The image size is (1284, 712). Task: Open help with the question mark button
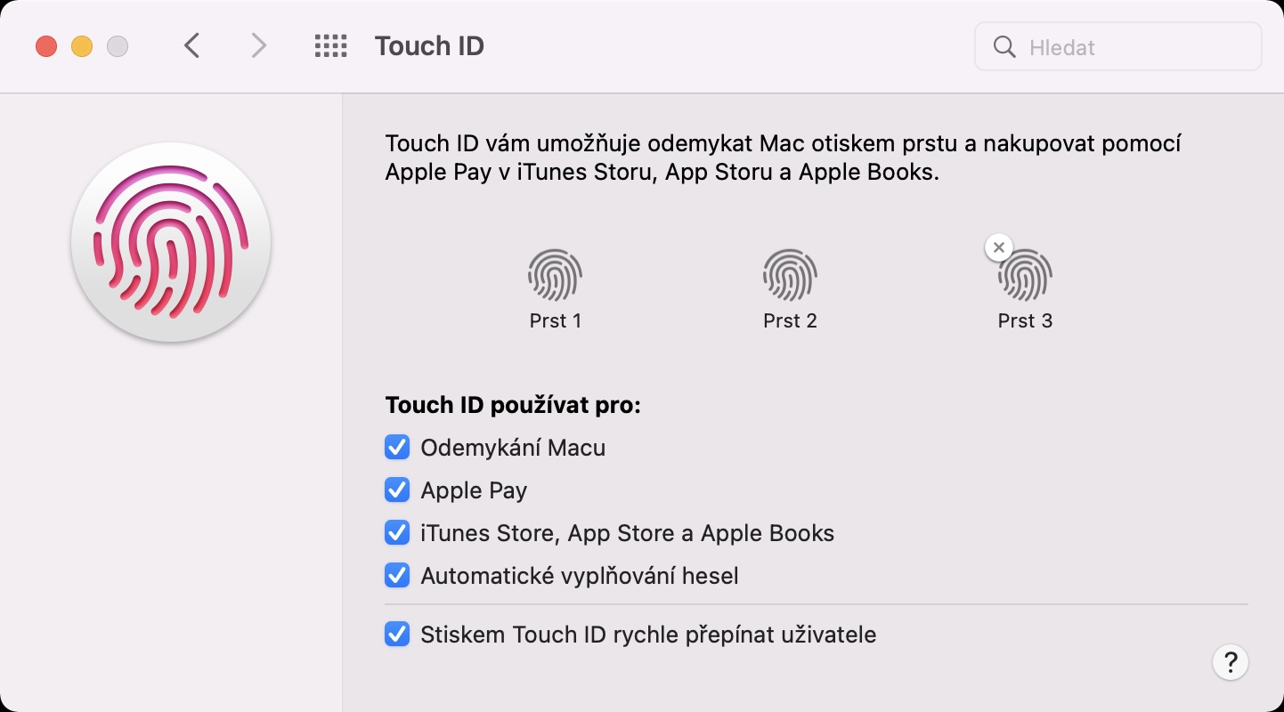1231,661
